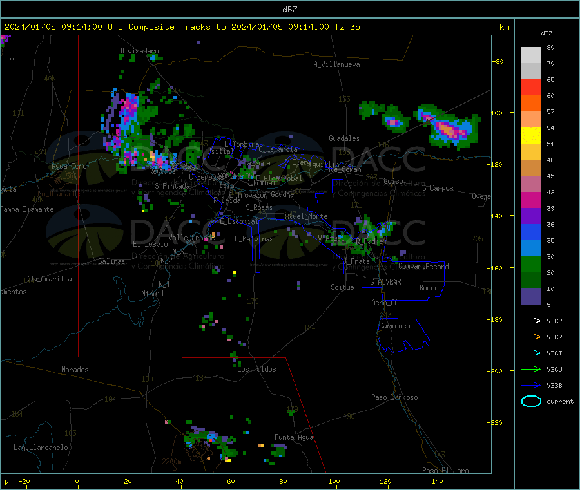This screenshot has width=580, height=490.
Task: Click the white VBCP arrow in legend
Action: tap(531, 321)
